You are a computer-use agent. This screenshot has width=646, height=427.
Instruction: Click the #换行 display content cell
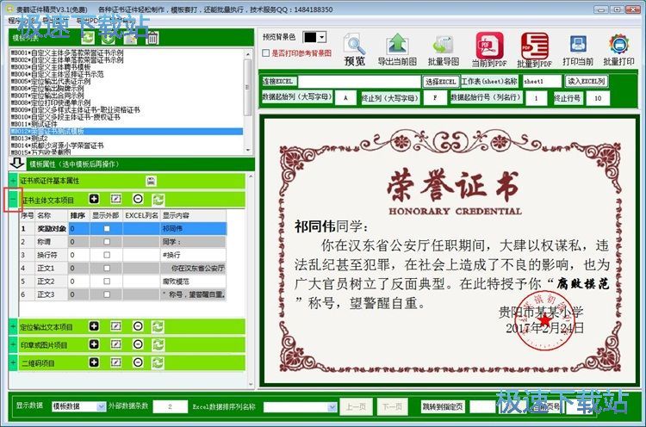click(x=193, y=255)
